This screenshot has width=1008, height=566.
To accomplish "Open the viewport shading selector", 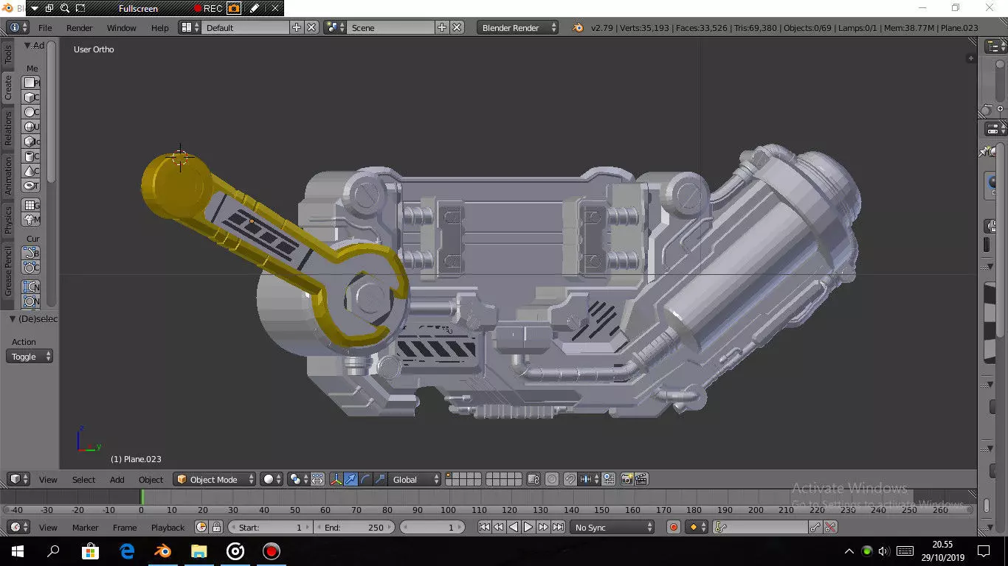I will coord(272,479).
